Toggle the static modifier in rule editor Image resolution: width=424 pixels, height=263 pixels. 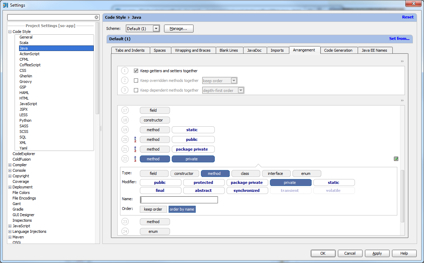(x=333, y=183)
